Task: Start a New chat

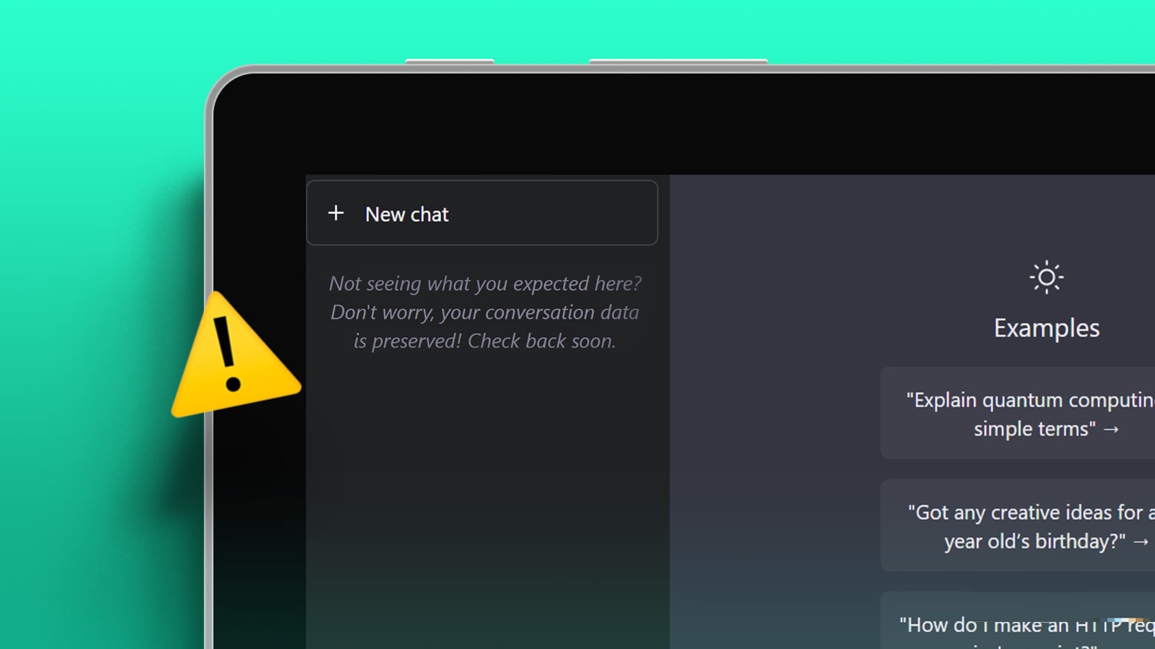Action: coord(482,213)
